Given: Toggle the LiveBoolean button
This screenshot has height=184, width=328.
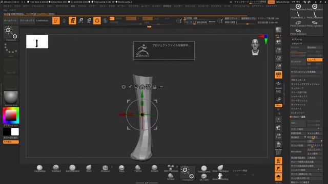Looking at the screenshot, I should (42, 20).
